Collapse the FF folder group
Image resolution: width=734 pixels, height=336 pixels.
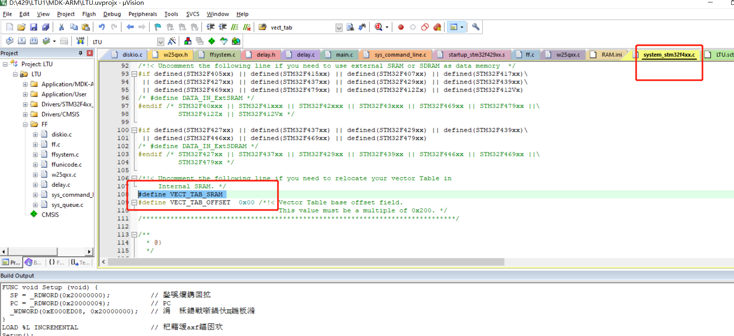coord(25,124)
